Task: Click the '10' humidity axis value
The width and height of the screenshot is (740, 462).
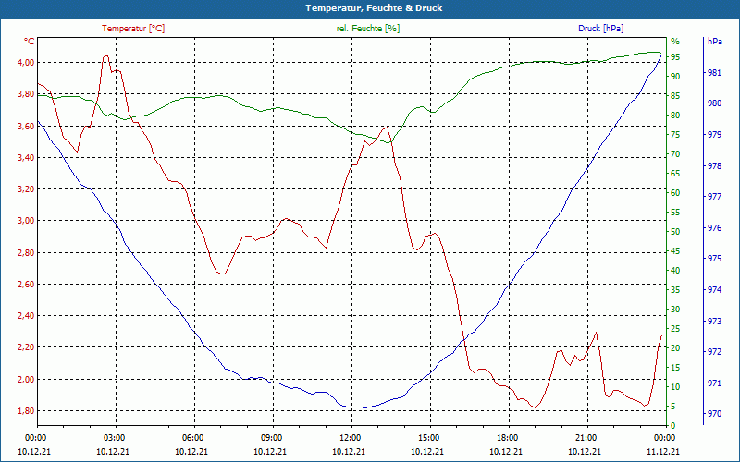Action: pos(675,386)
